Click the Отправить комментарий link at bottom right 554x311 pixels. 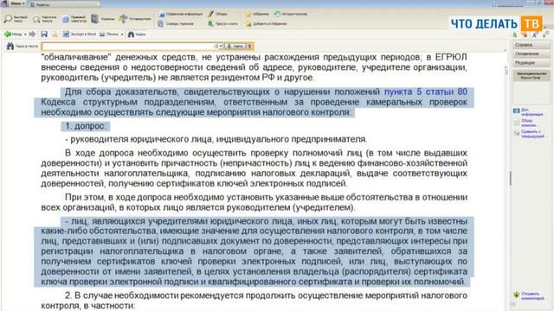(x=529, y=295)
